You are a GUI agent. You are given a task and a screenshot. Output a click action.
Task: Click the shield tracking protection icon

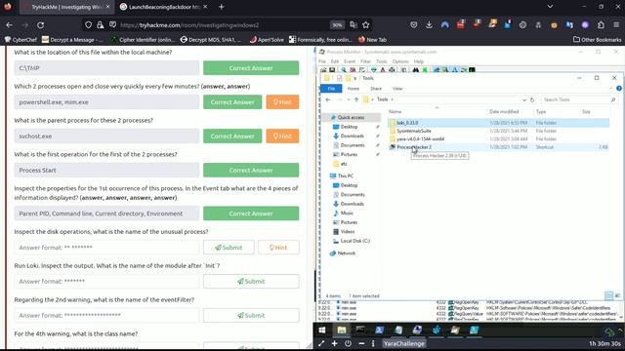click(x=88, y=25)
